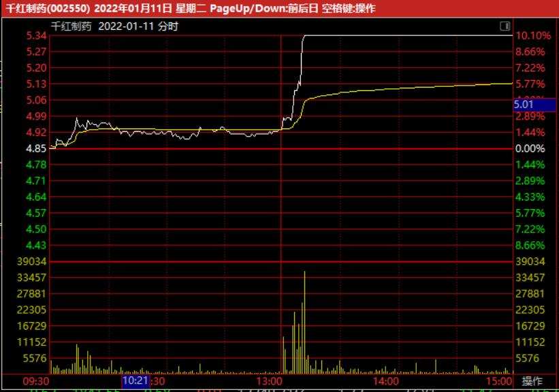Click the 14:00 time axis label
Viewport: 559px width, 392px height.
pos(386,381)
